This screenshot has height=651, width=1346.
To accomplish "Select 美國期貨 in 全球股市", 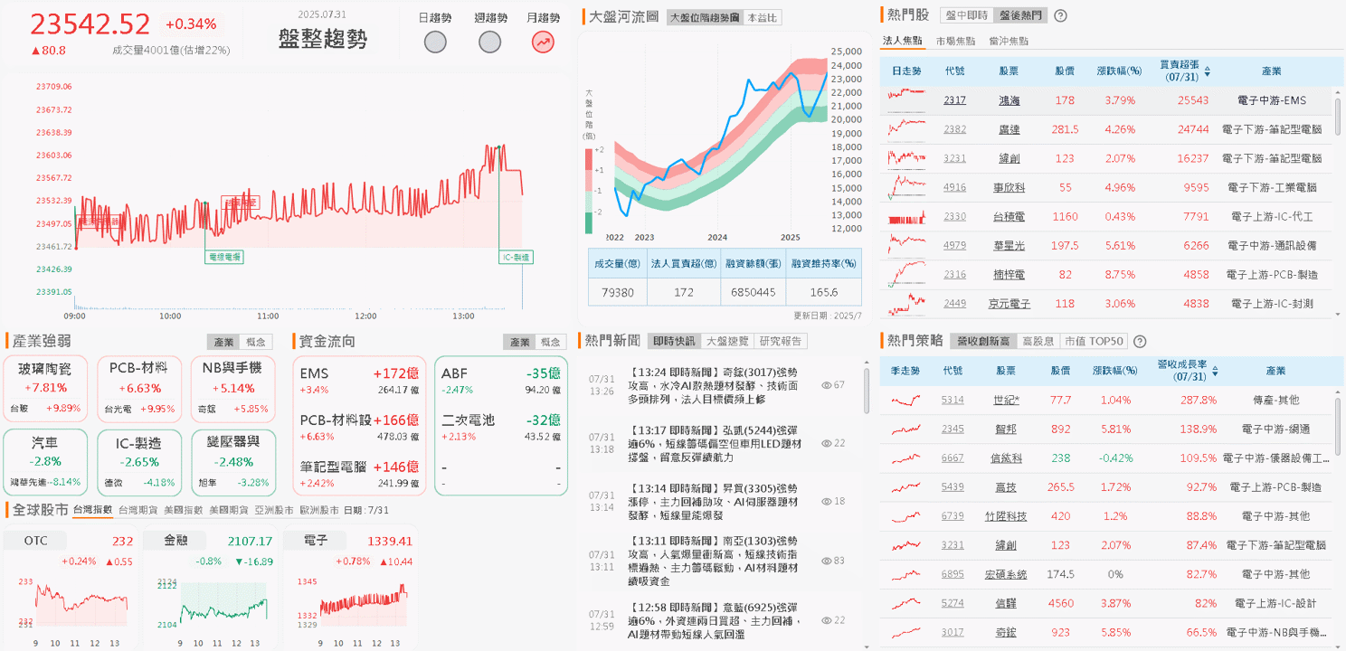I will click(229, 510).
